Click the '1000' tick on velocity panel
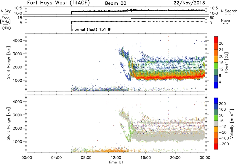 coord(17,142)
